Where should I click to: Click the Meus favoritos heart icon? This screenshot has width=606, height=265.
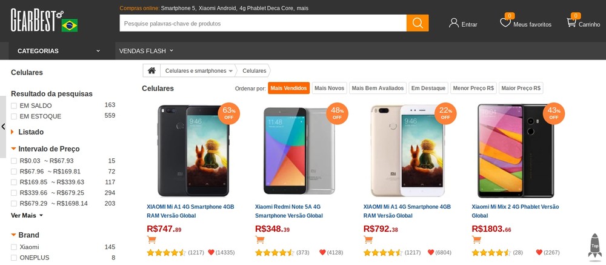click(505, 23)
